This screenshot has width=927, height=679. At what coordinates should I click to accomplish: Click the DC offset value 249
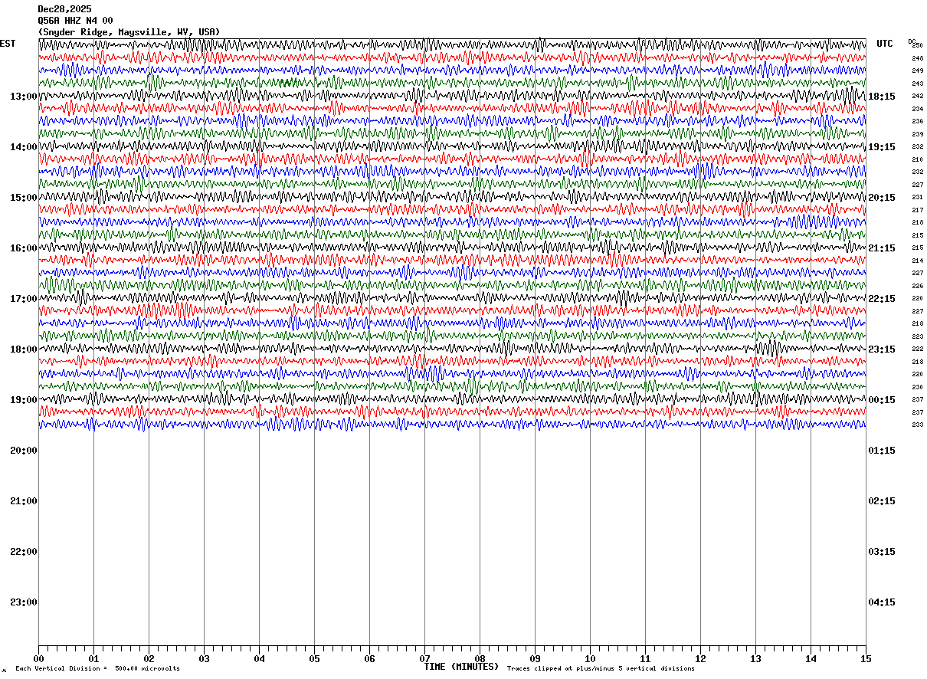point(917,71)
